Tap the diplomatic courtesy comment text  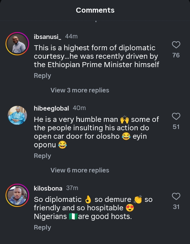point(96,56)
